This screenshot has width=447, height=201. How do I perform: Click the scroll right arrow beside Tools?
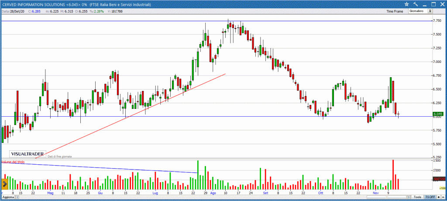[x=409, y=198]
